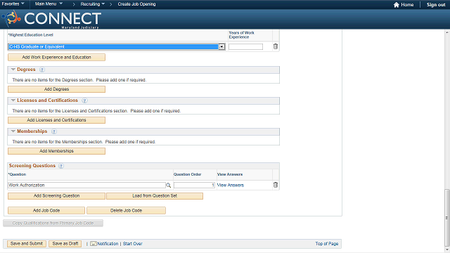Screen dimensions: 450x253
Task: Focus the Work Authorization question field
Action: 86,186
